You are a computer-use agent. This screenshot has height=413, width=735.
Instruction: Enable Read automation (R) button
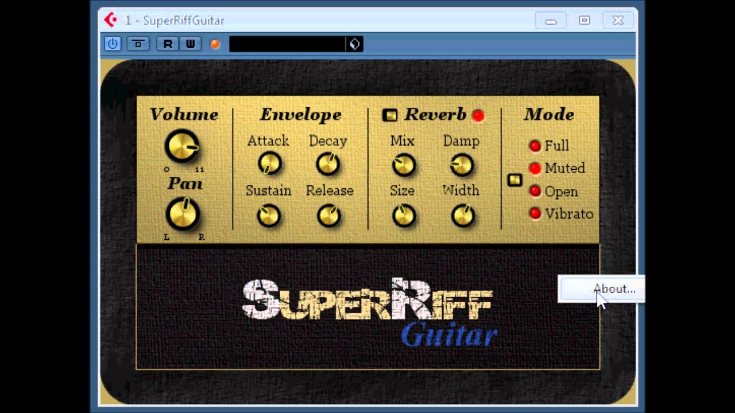(168, 44)
